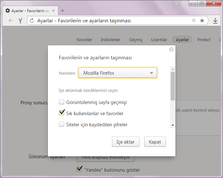Screen dimensions: 223x178
Task: Click the gear icon on the Ayarlar tab
Action: (8, 11)
